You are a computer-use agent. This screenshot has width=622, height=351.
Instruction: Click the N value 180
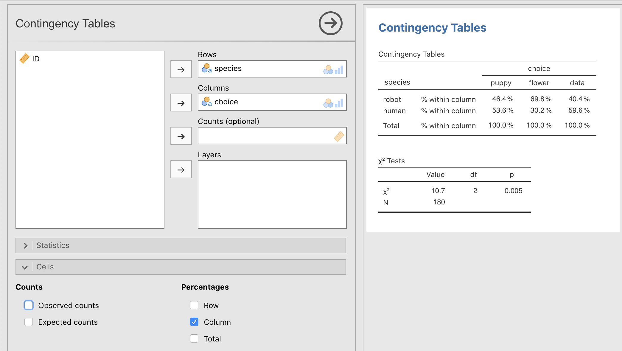point(439,202)
